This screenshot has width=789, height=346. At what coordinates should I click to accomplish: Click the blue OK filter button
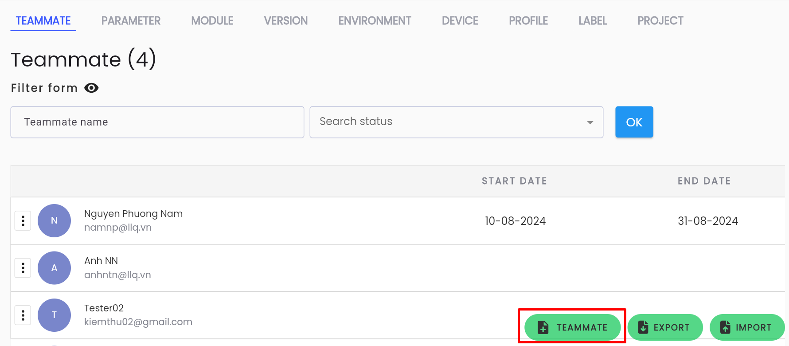pyautogui.click(x=634, y=122)
